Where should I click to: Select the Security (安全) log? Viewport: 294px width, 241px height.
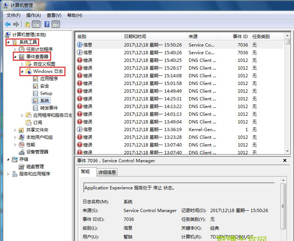point(44,86)
